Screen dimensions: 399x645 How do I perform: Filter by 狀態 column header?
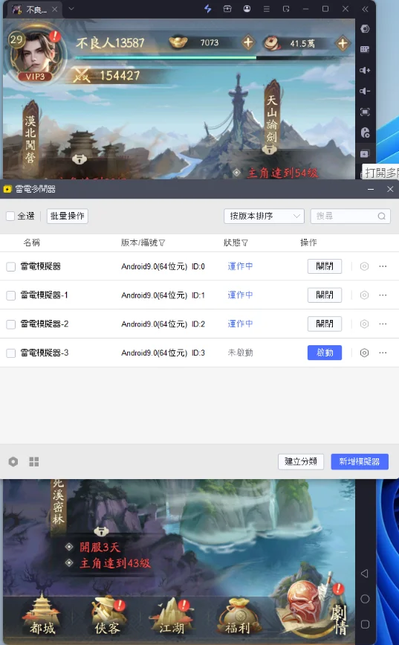pos(236,243)
